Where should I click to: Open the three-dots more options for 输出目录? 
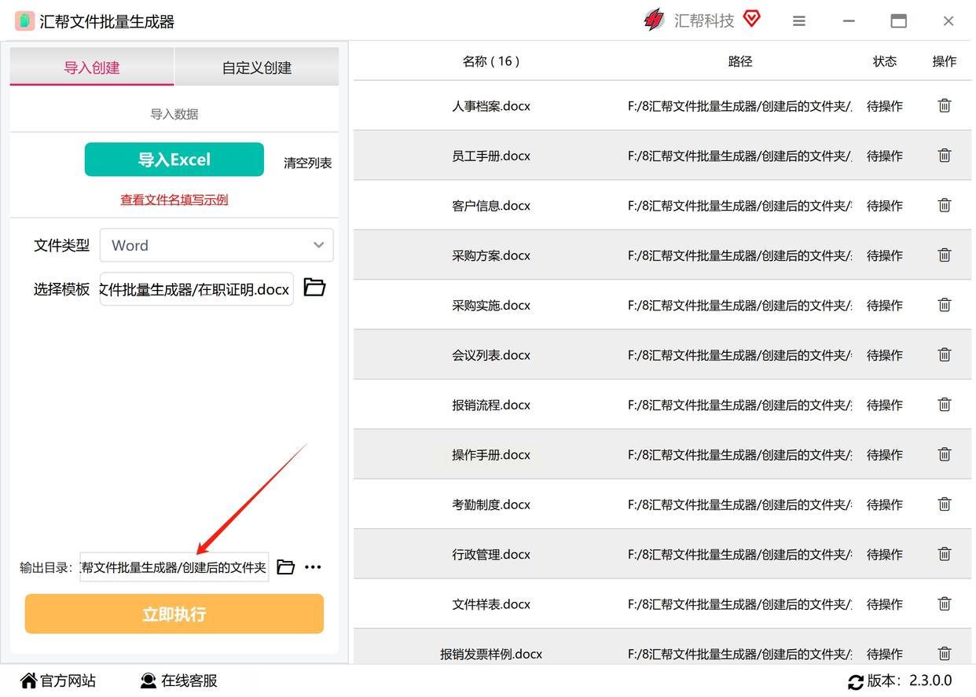point(313,567)
